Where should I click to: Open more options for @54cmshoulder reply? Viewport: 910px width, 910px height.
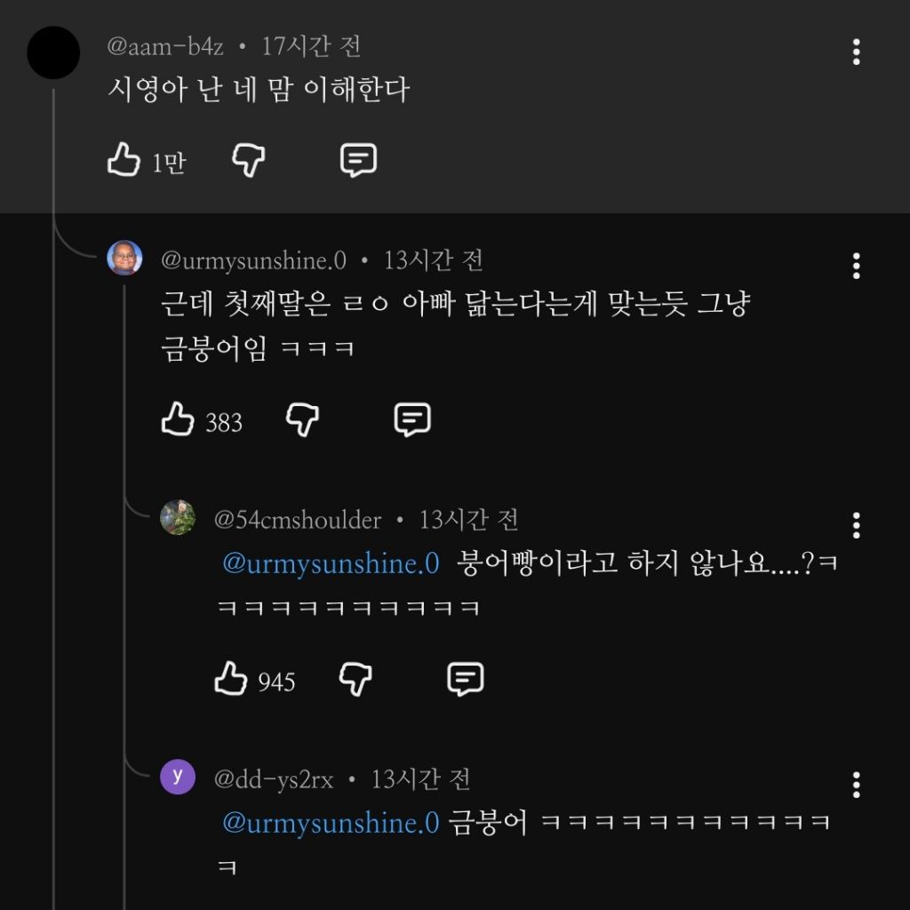click(x=856, y=525)
